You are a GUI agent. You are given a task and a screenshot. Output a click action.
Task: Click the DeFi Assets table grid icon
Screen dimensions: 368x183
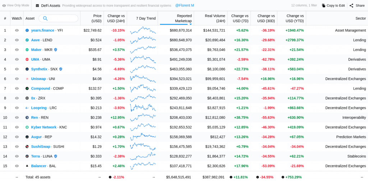click(x=37, y=5)
